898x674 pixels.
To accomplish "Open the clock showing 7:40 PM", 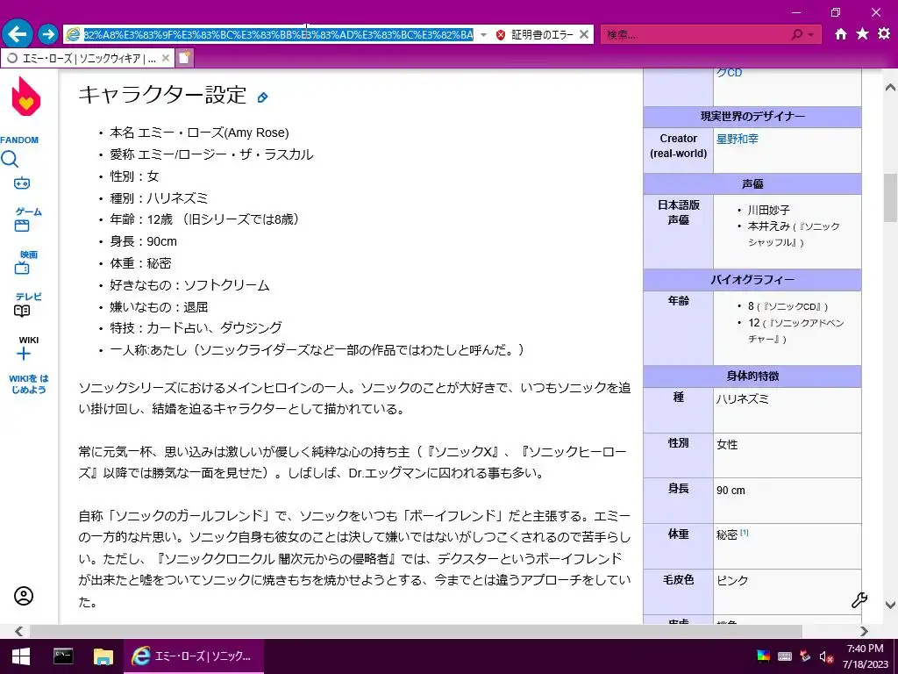I will (865, 656).
